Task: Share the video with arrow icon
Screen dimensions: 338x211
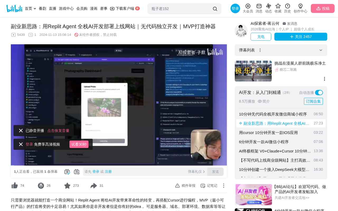Action: tap(94, 186)
